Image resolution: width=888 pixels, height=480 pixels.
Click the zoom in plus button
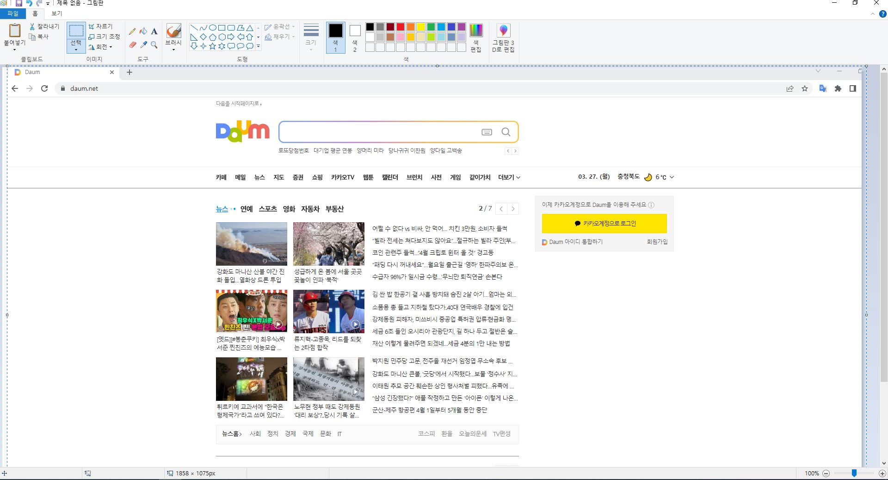click(x=882, y=473)
